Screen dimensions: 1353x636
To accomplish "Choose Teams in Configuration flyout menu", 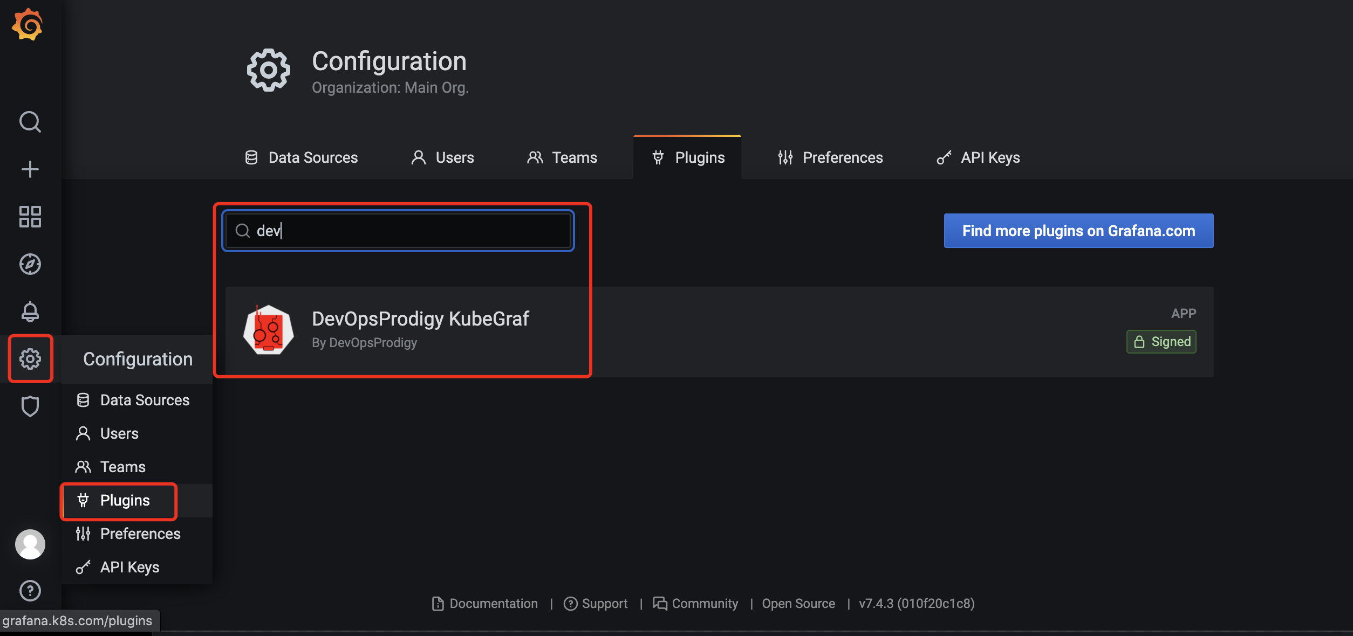I will (x=137, y=467).
